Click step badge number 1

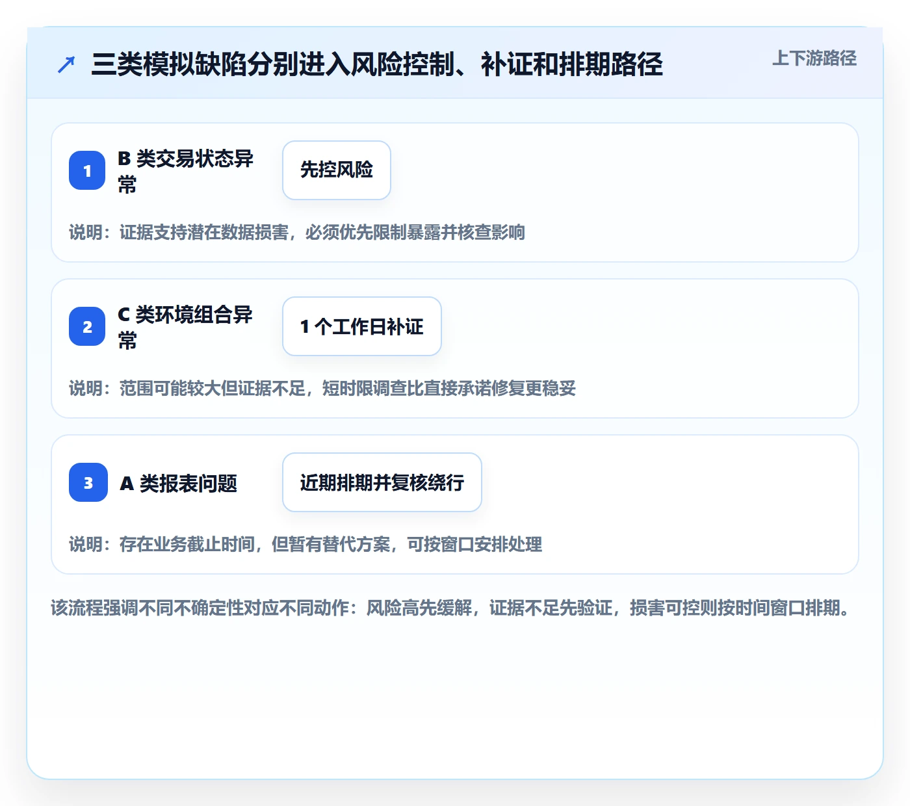pyautogui.click(x=87, y=170)
